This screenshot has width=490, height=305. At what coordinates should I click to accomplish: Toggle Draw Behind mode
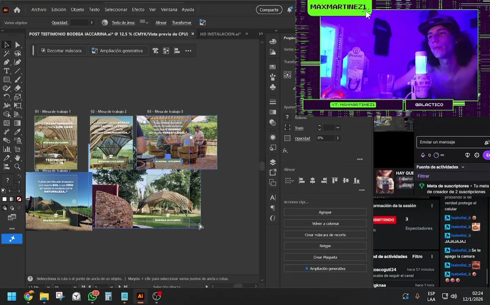[12, 208]
